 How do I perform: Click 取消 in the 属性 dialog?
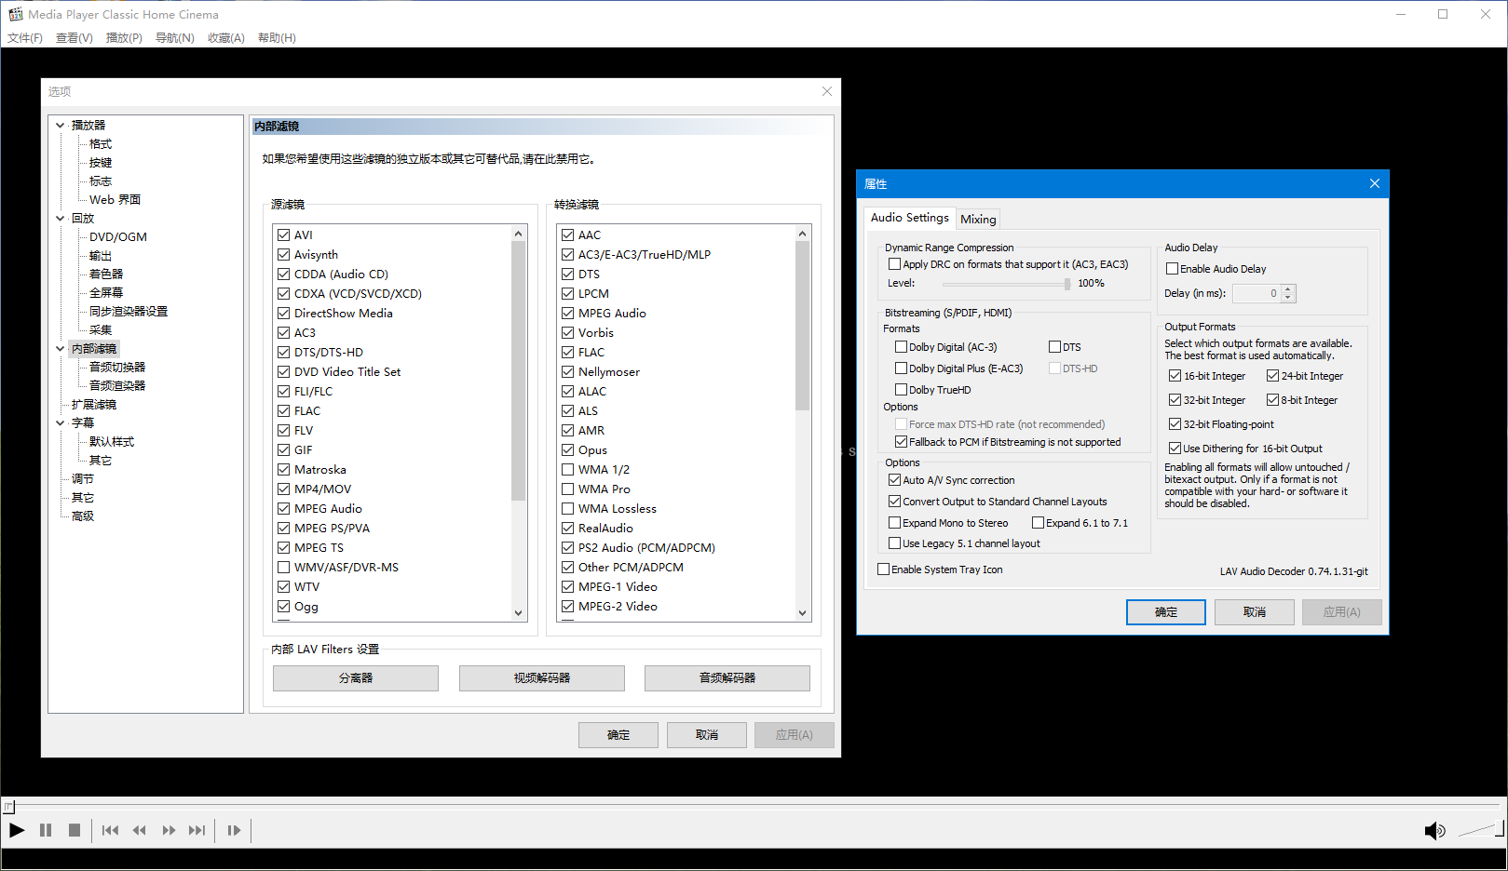[1254, 611]
